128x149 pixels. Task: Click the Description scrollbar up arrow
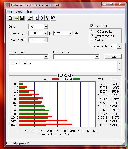(x=119, y=64)
